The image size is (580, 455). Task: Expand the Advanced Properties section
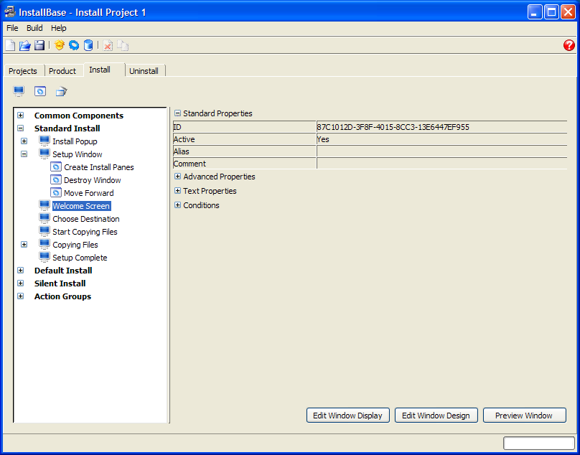coord(177,177)
